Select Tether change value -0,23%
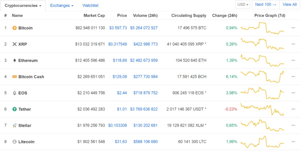Image resolution: width=301 pixels, height=151 pixels. click(x=231, y=109)
